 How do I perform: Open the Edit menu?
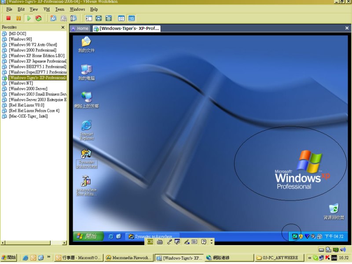pyautogui.click(x=21, y=9)
